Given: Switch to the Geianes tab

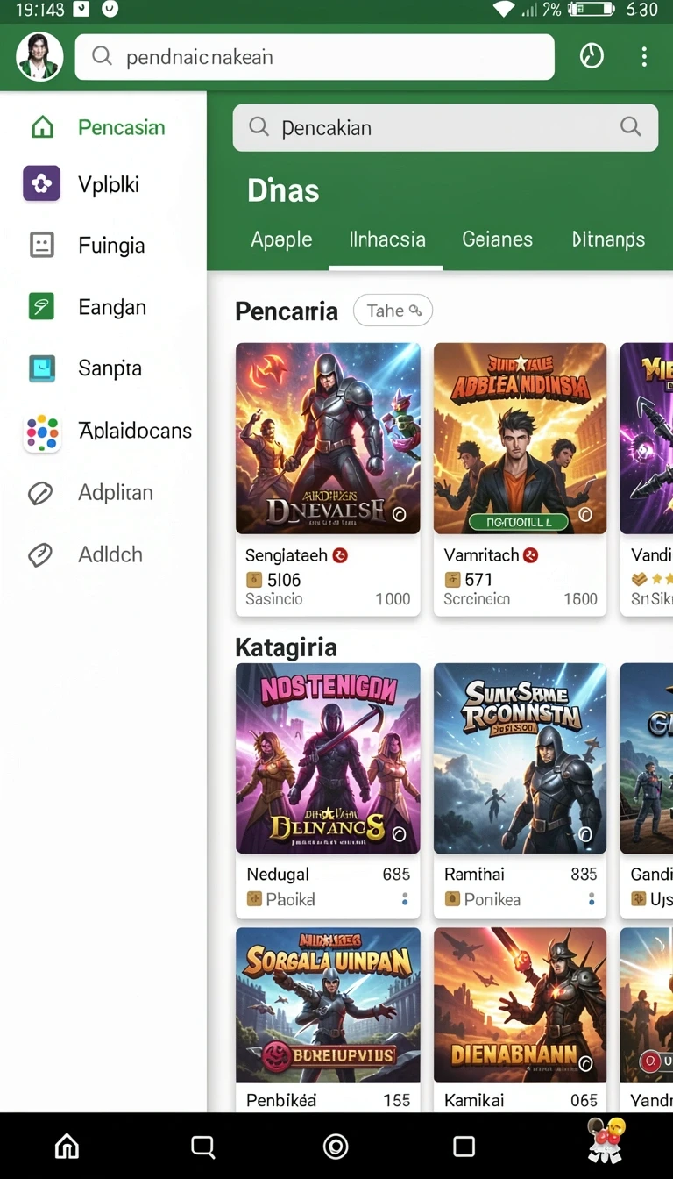Looking at the screenshot, I should 497,239.
